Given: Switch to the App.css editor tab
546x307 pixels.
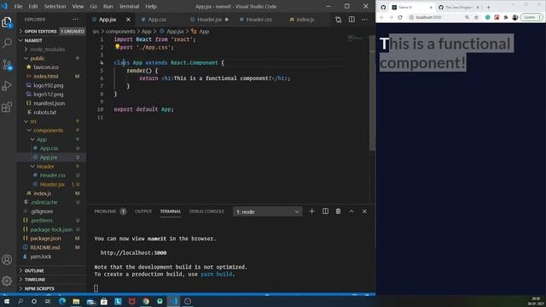Looking at the screenshot, I should coord(157,20).
